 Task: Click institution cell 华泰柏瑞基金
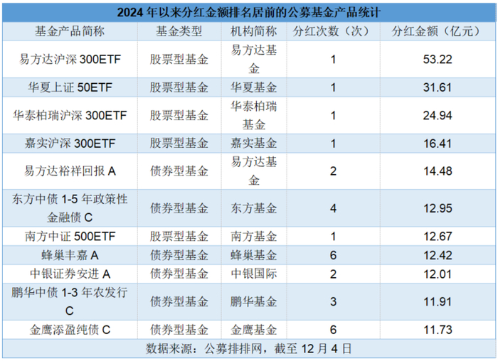254,115
